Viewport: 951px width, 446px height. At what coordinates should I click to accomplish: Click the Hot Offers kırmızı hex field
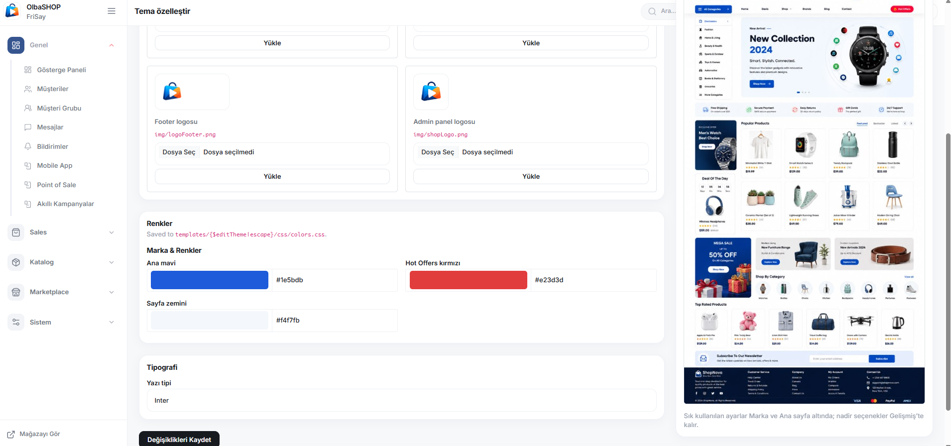(594, 280)
